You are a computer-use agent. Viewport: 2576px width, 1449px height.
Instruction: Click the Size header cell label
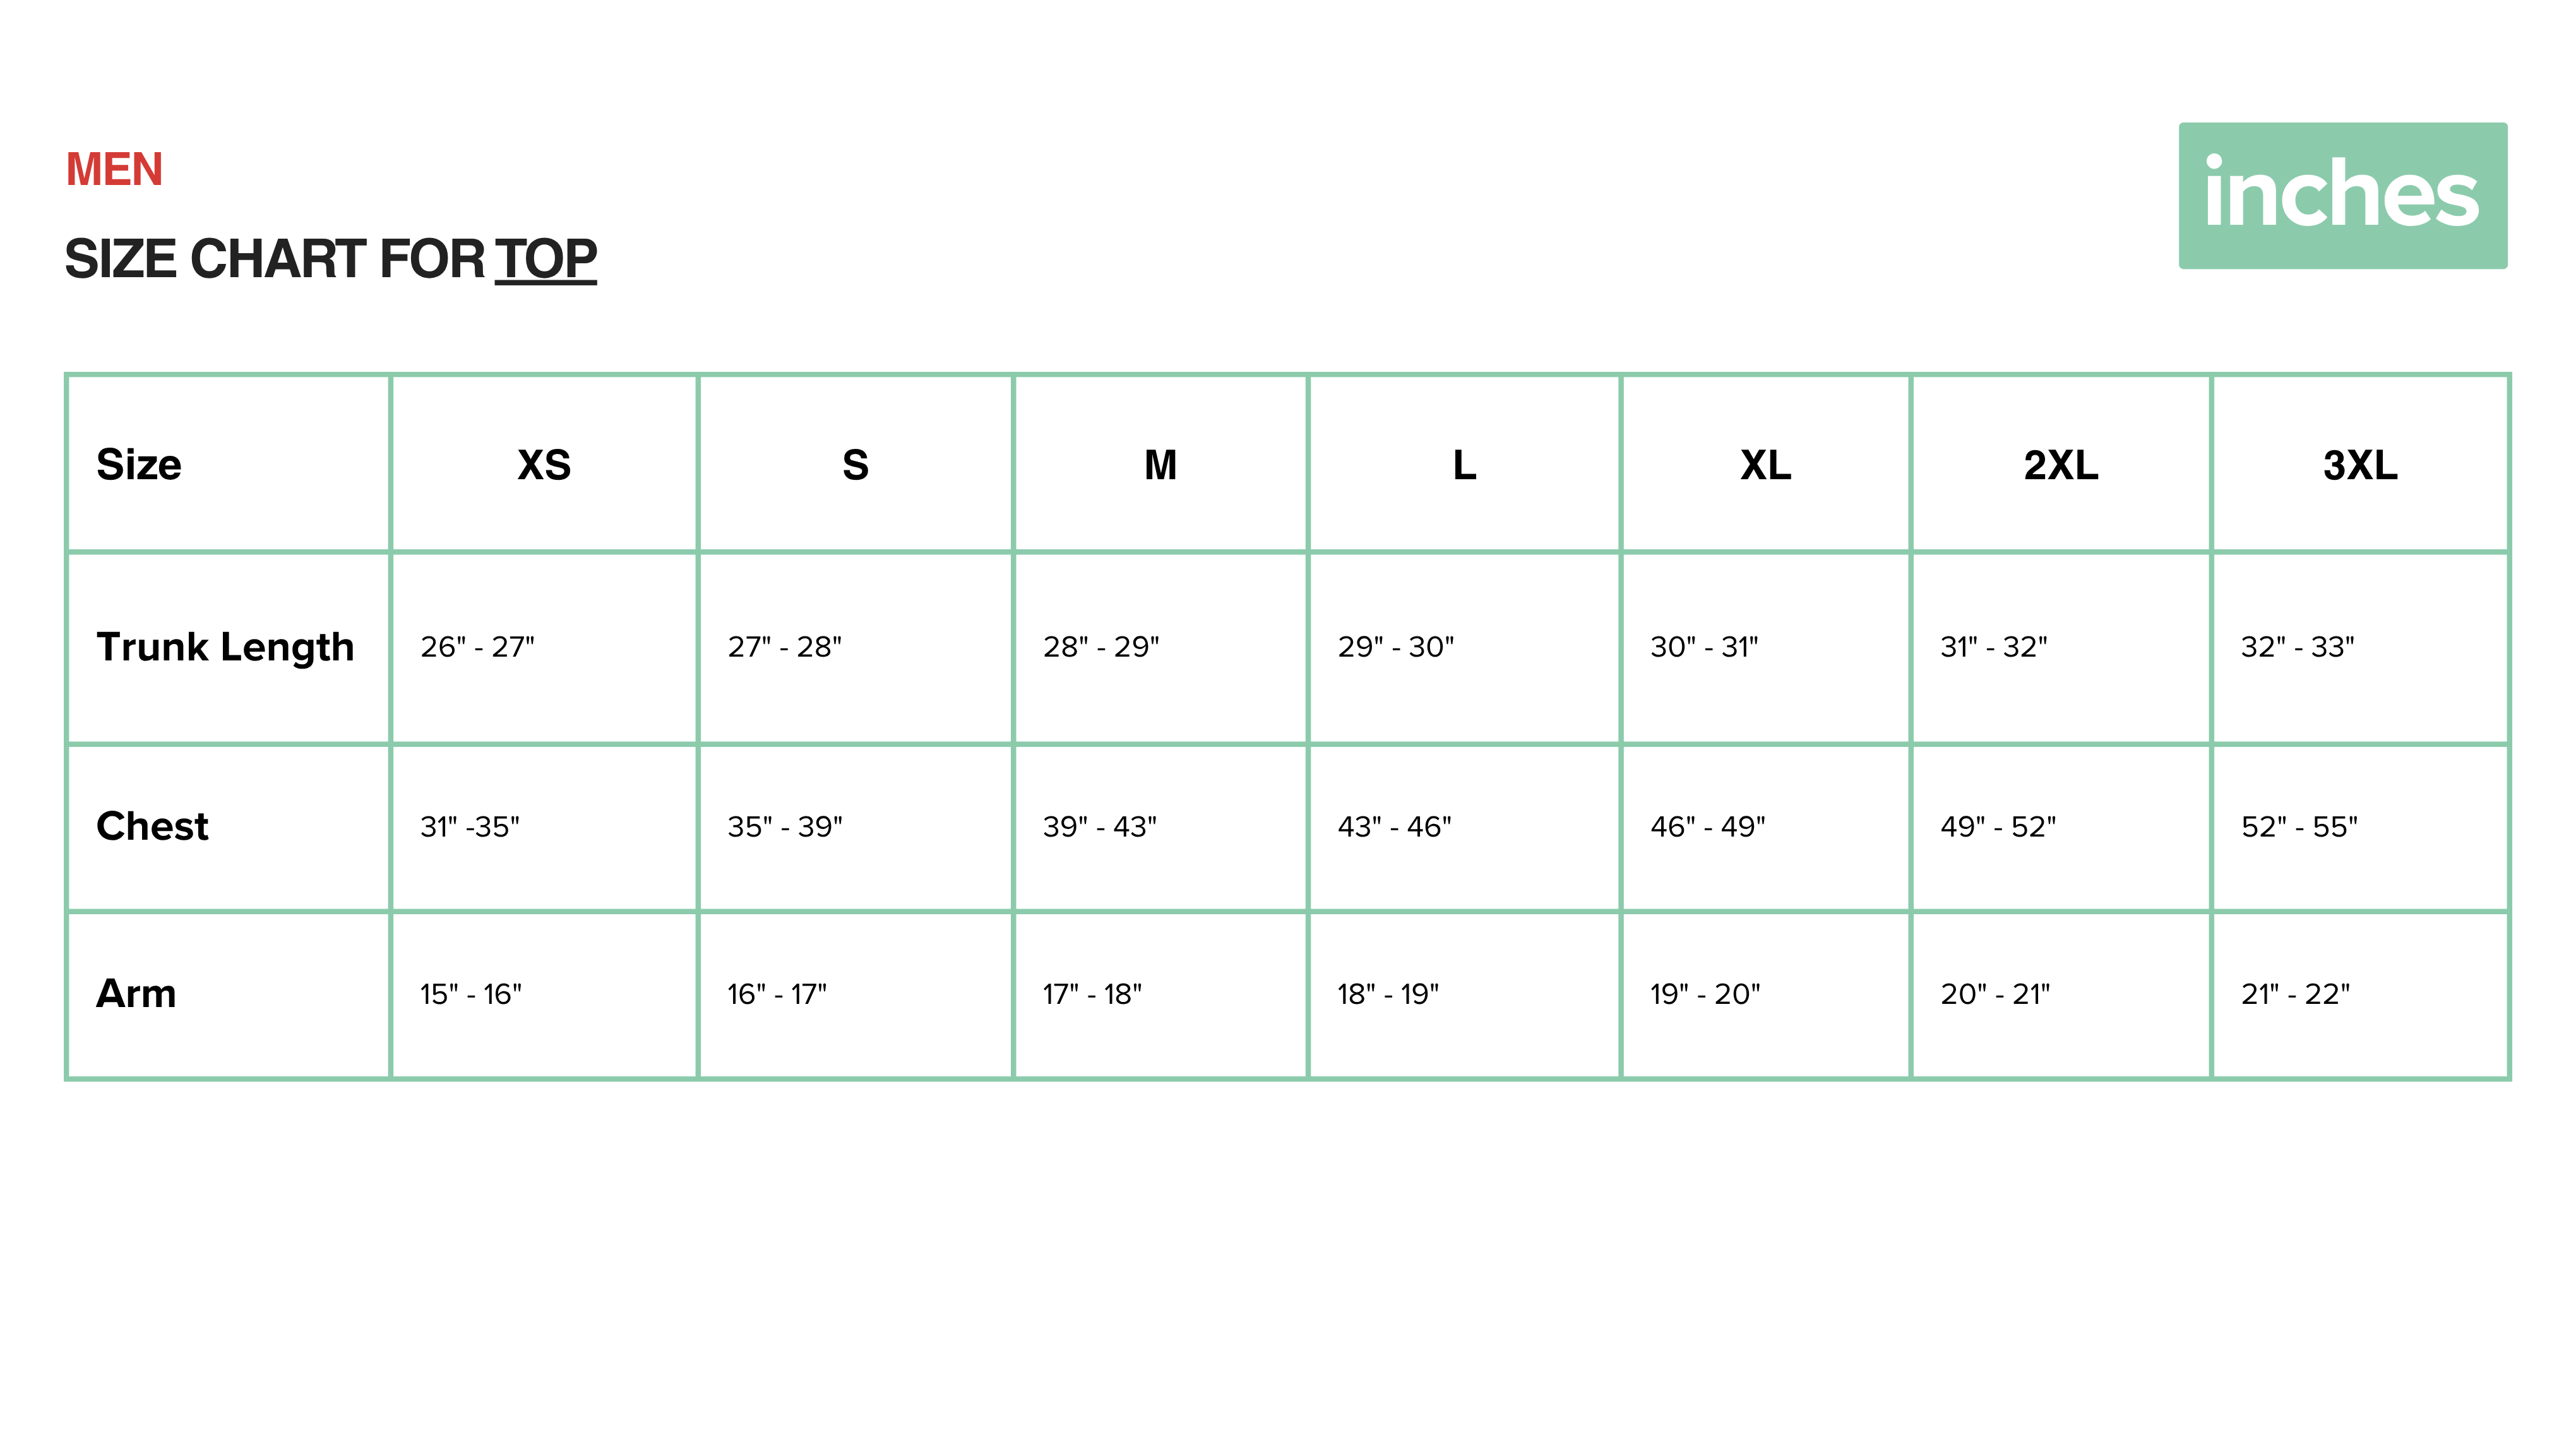[x=139, y=465]
